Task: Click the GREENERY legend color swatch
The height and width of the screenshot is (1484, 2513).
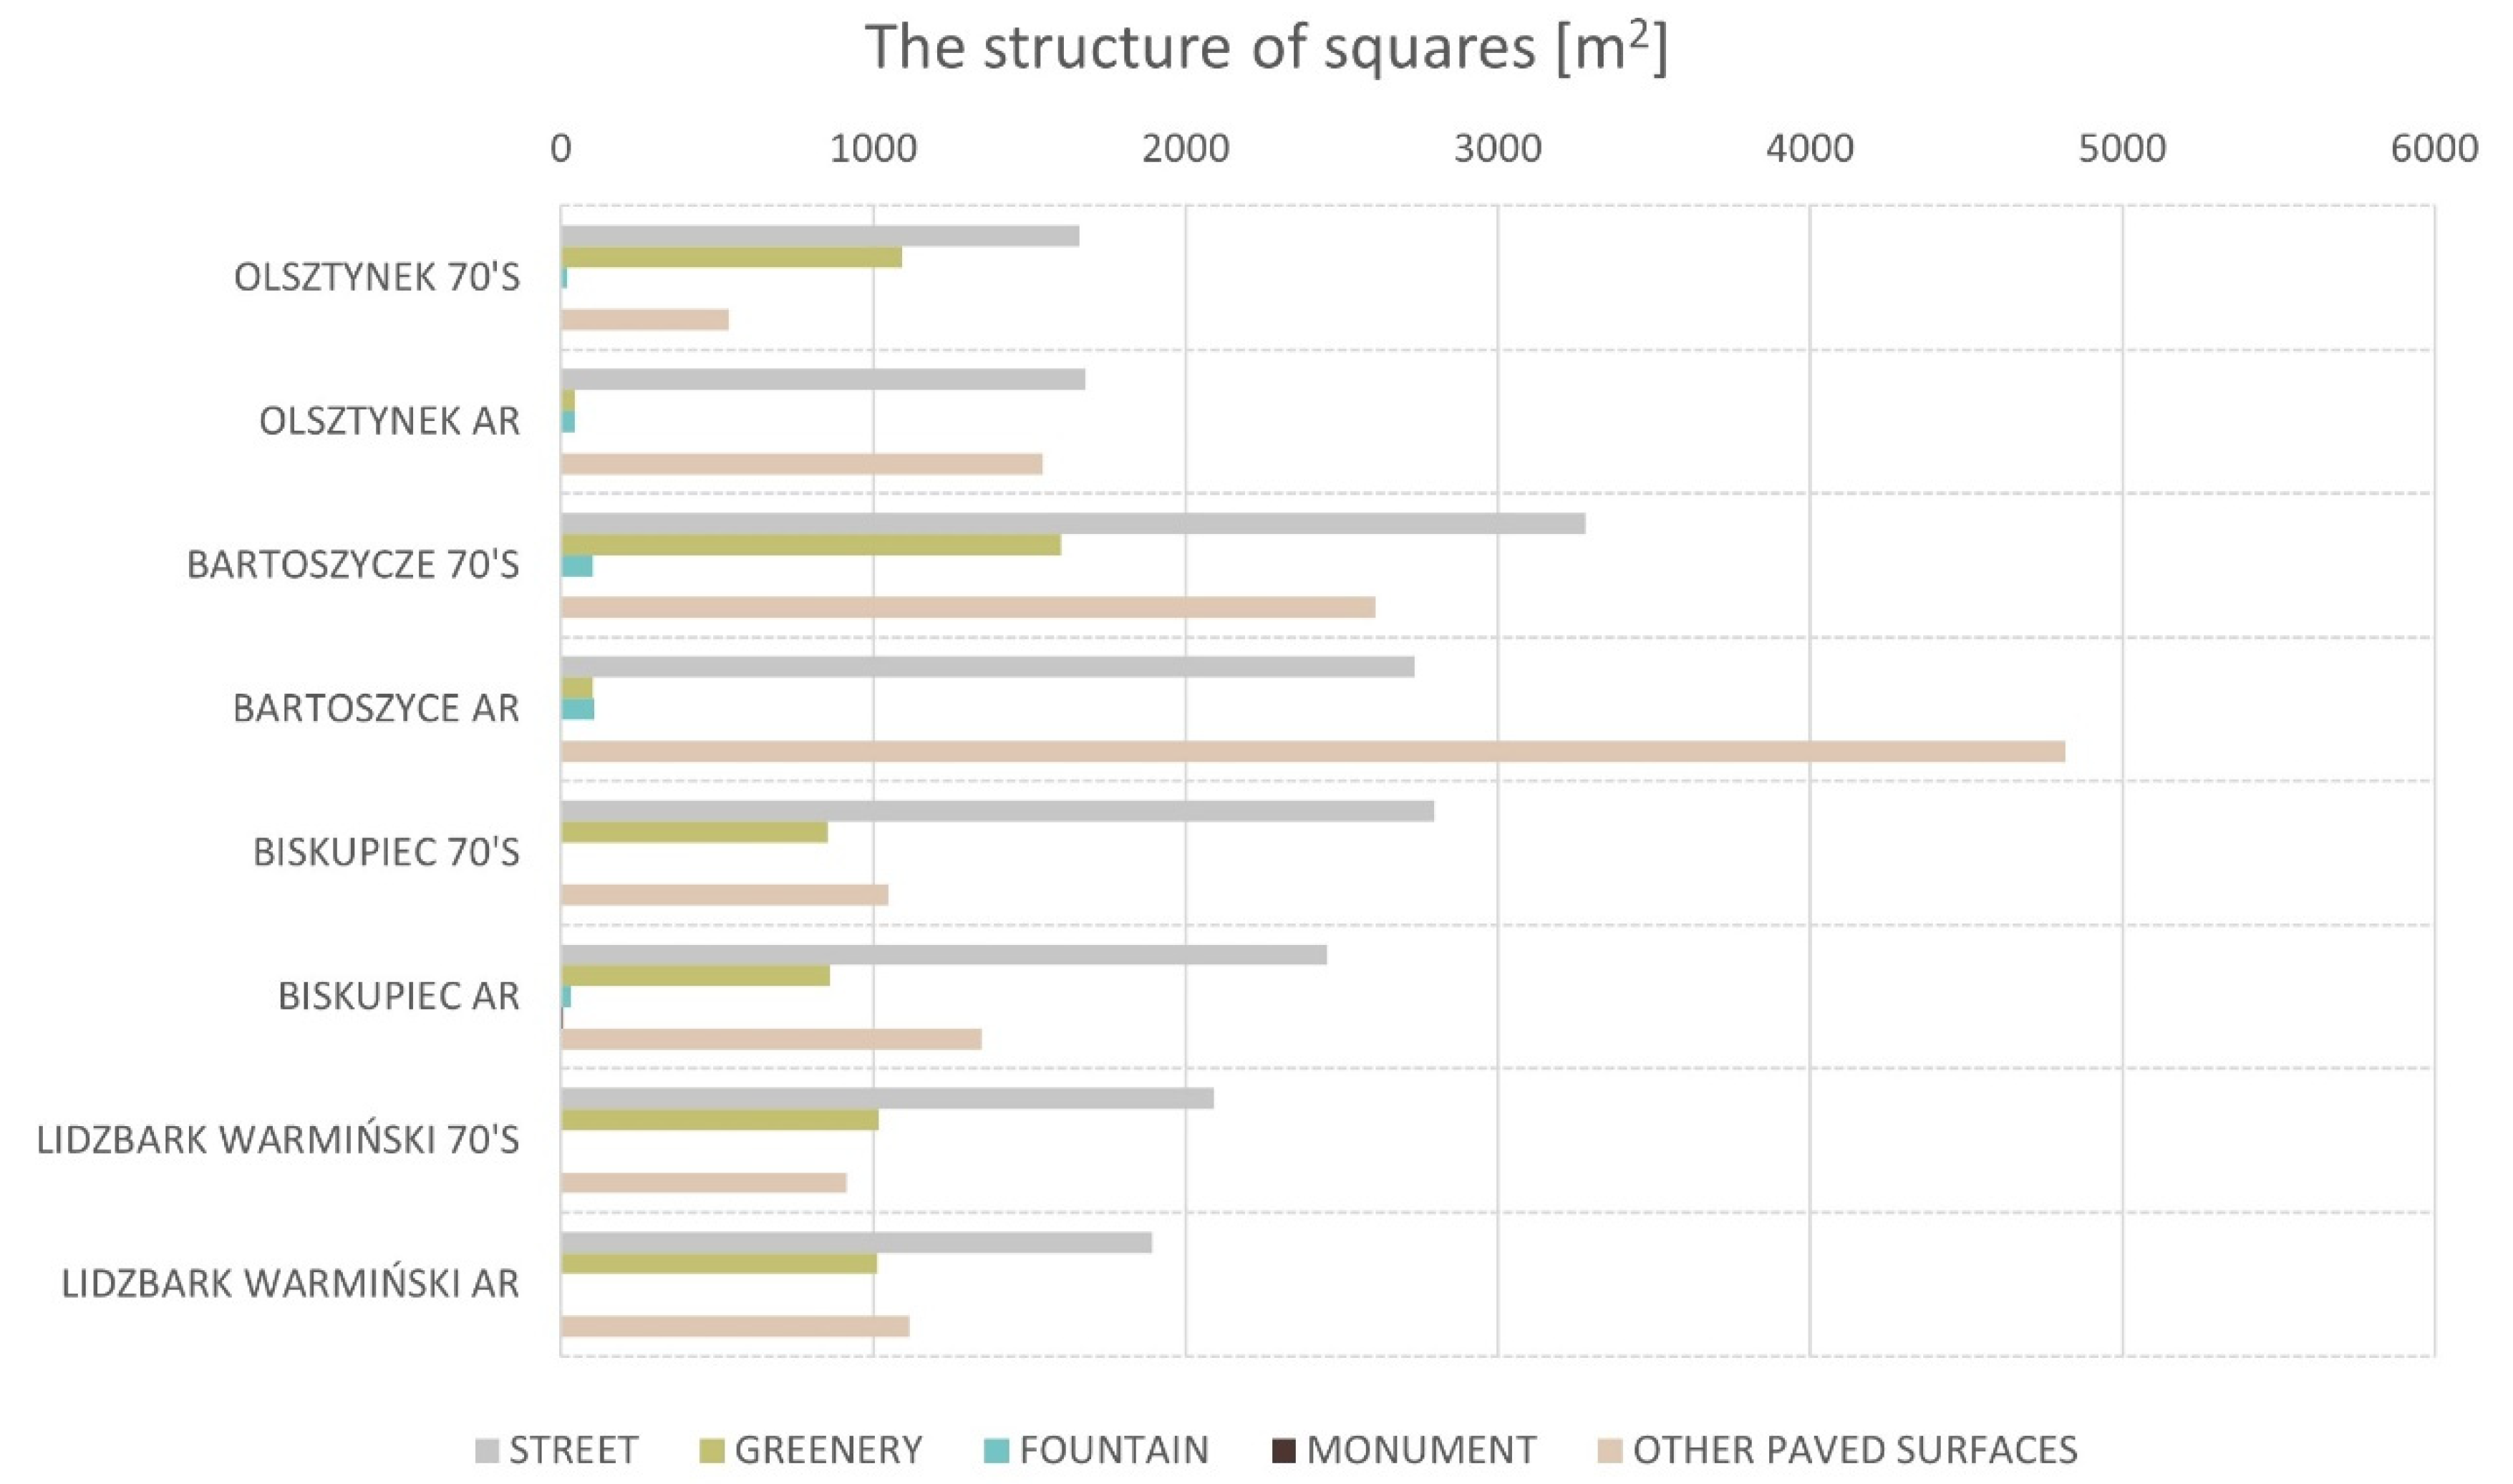Action: [712, 1450]
